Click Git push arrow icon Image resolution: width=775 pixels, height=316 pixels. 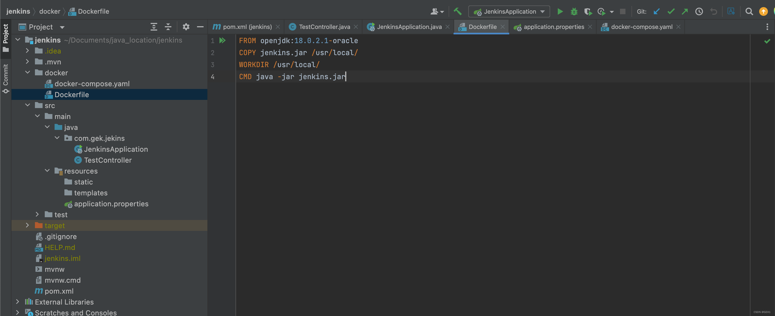pyautogui.click(x=685, y=11)
